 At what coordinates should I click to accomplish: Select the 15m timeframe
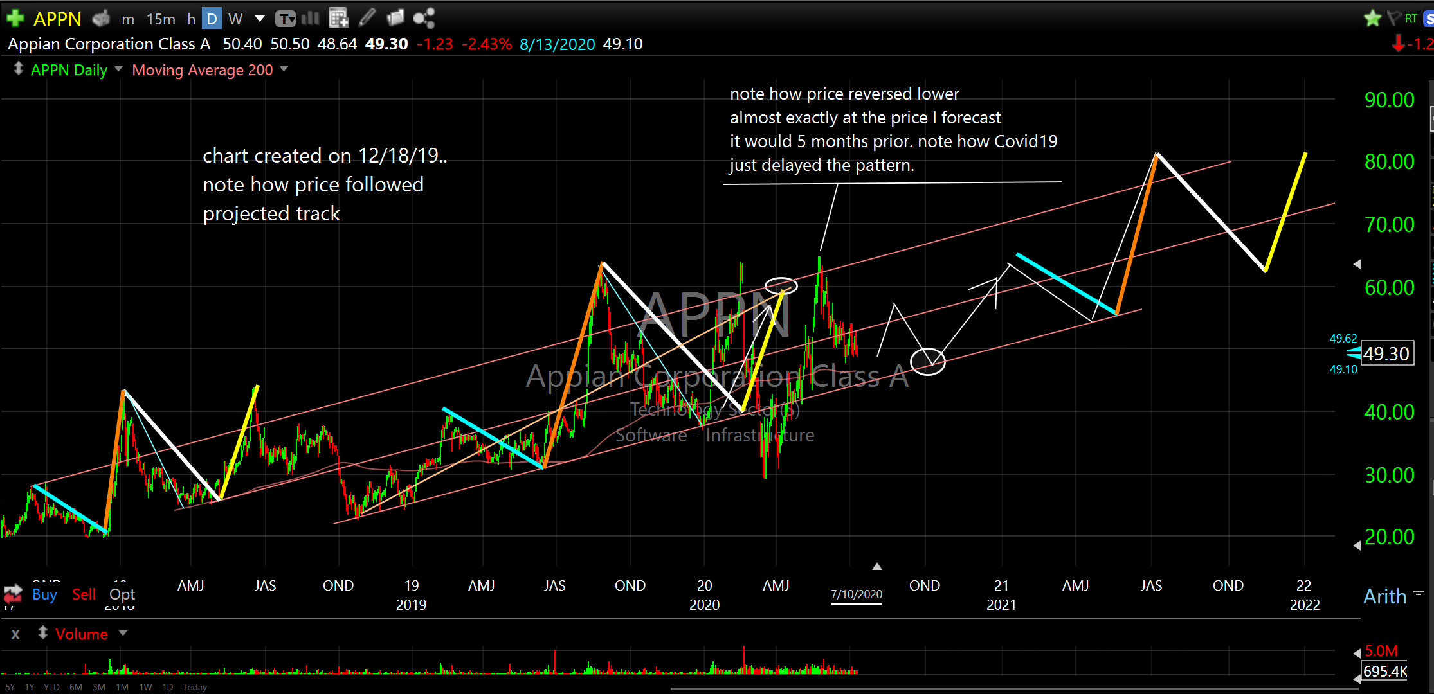[x=161, y=19]
